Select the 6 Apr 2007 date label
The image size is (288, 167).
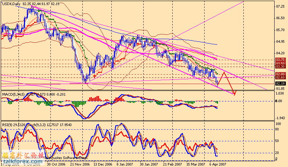pos(218,164)
